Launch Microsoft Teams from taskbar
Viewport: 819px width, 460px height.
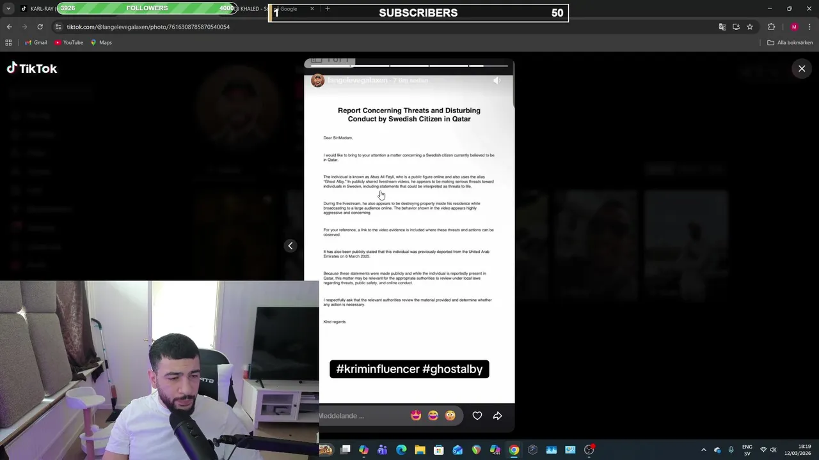pos(383,450)
